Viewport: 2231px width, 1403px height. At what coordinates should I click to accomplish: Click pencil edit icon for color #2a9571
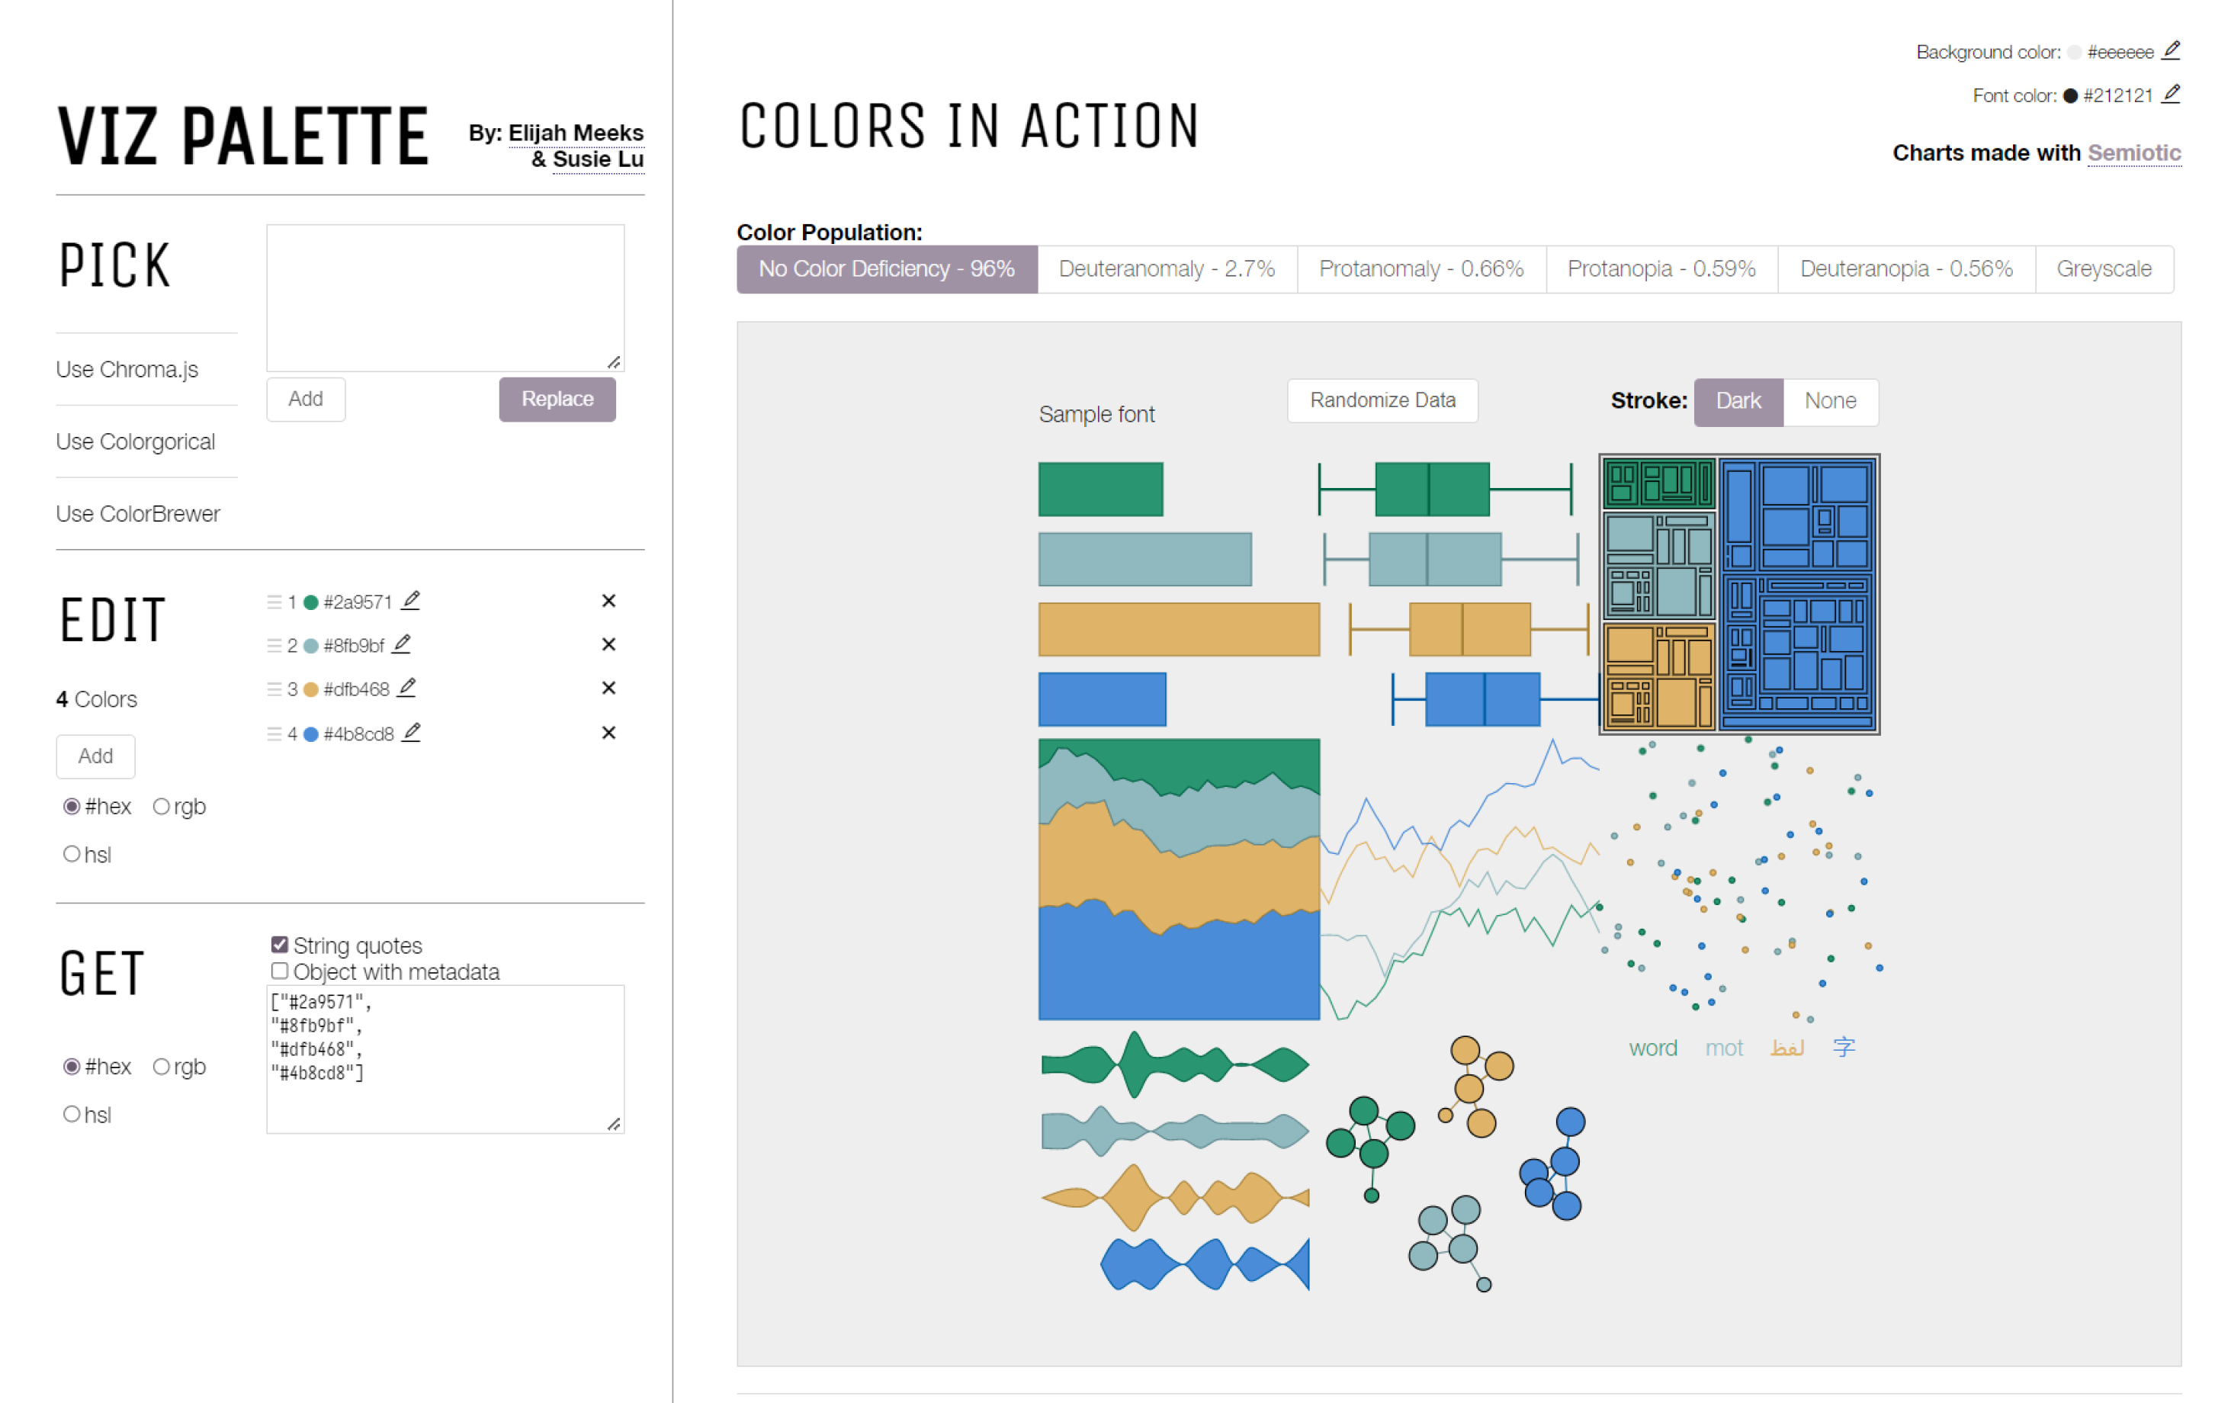tap(412, 601)
